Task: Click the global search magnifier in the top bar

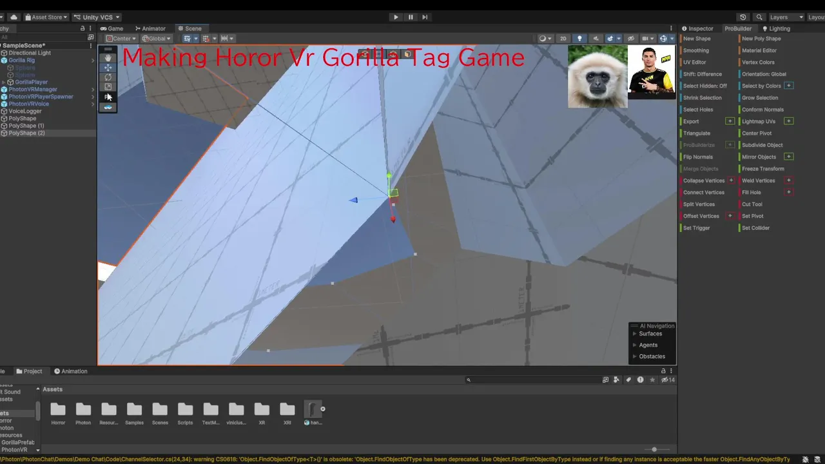Action: [759, 17]
